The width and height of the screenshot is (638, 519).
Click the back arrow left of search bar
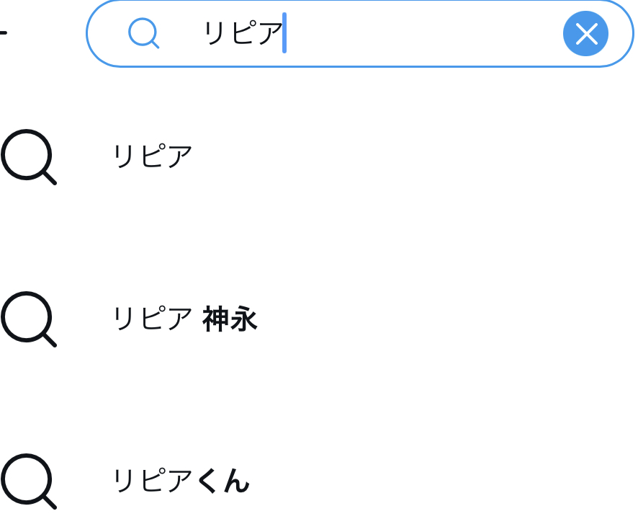tap(3, 33)
